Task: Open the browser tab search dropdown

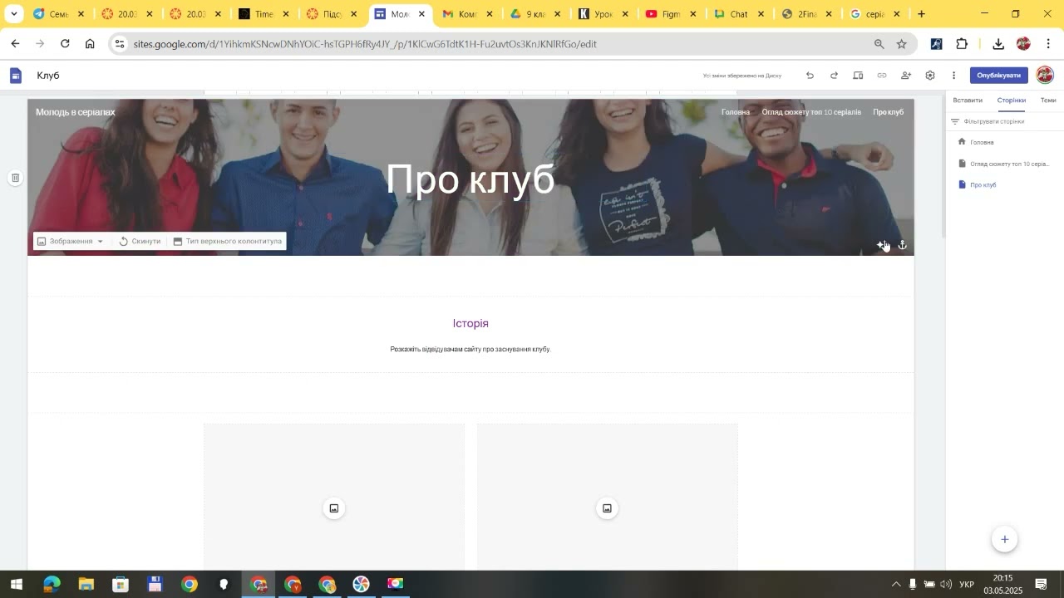Action: point(14,14)
